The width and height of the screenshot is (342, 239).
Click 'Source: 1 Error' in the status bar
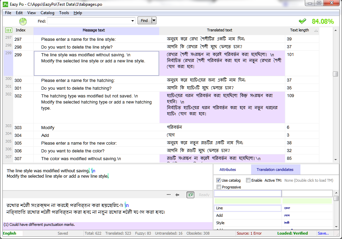coord(249,233)
